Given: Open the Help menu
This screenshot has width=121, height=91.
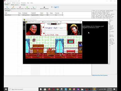Looking at the screenshot, I should tap(32, 3).
